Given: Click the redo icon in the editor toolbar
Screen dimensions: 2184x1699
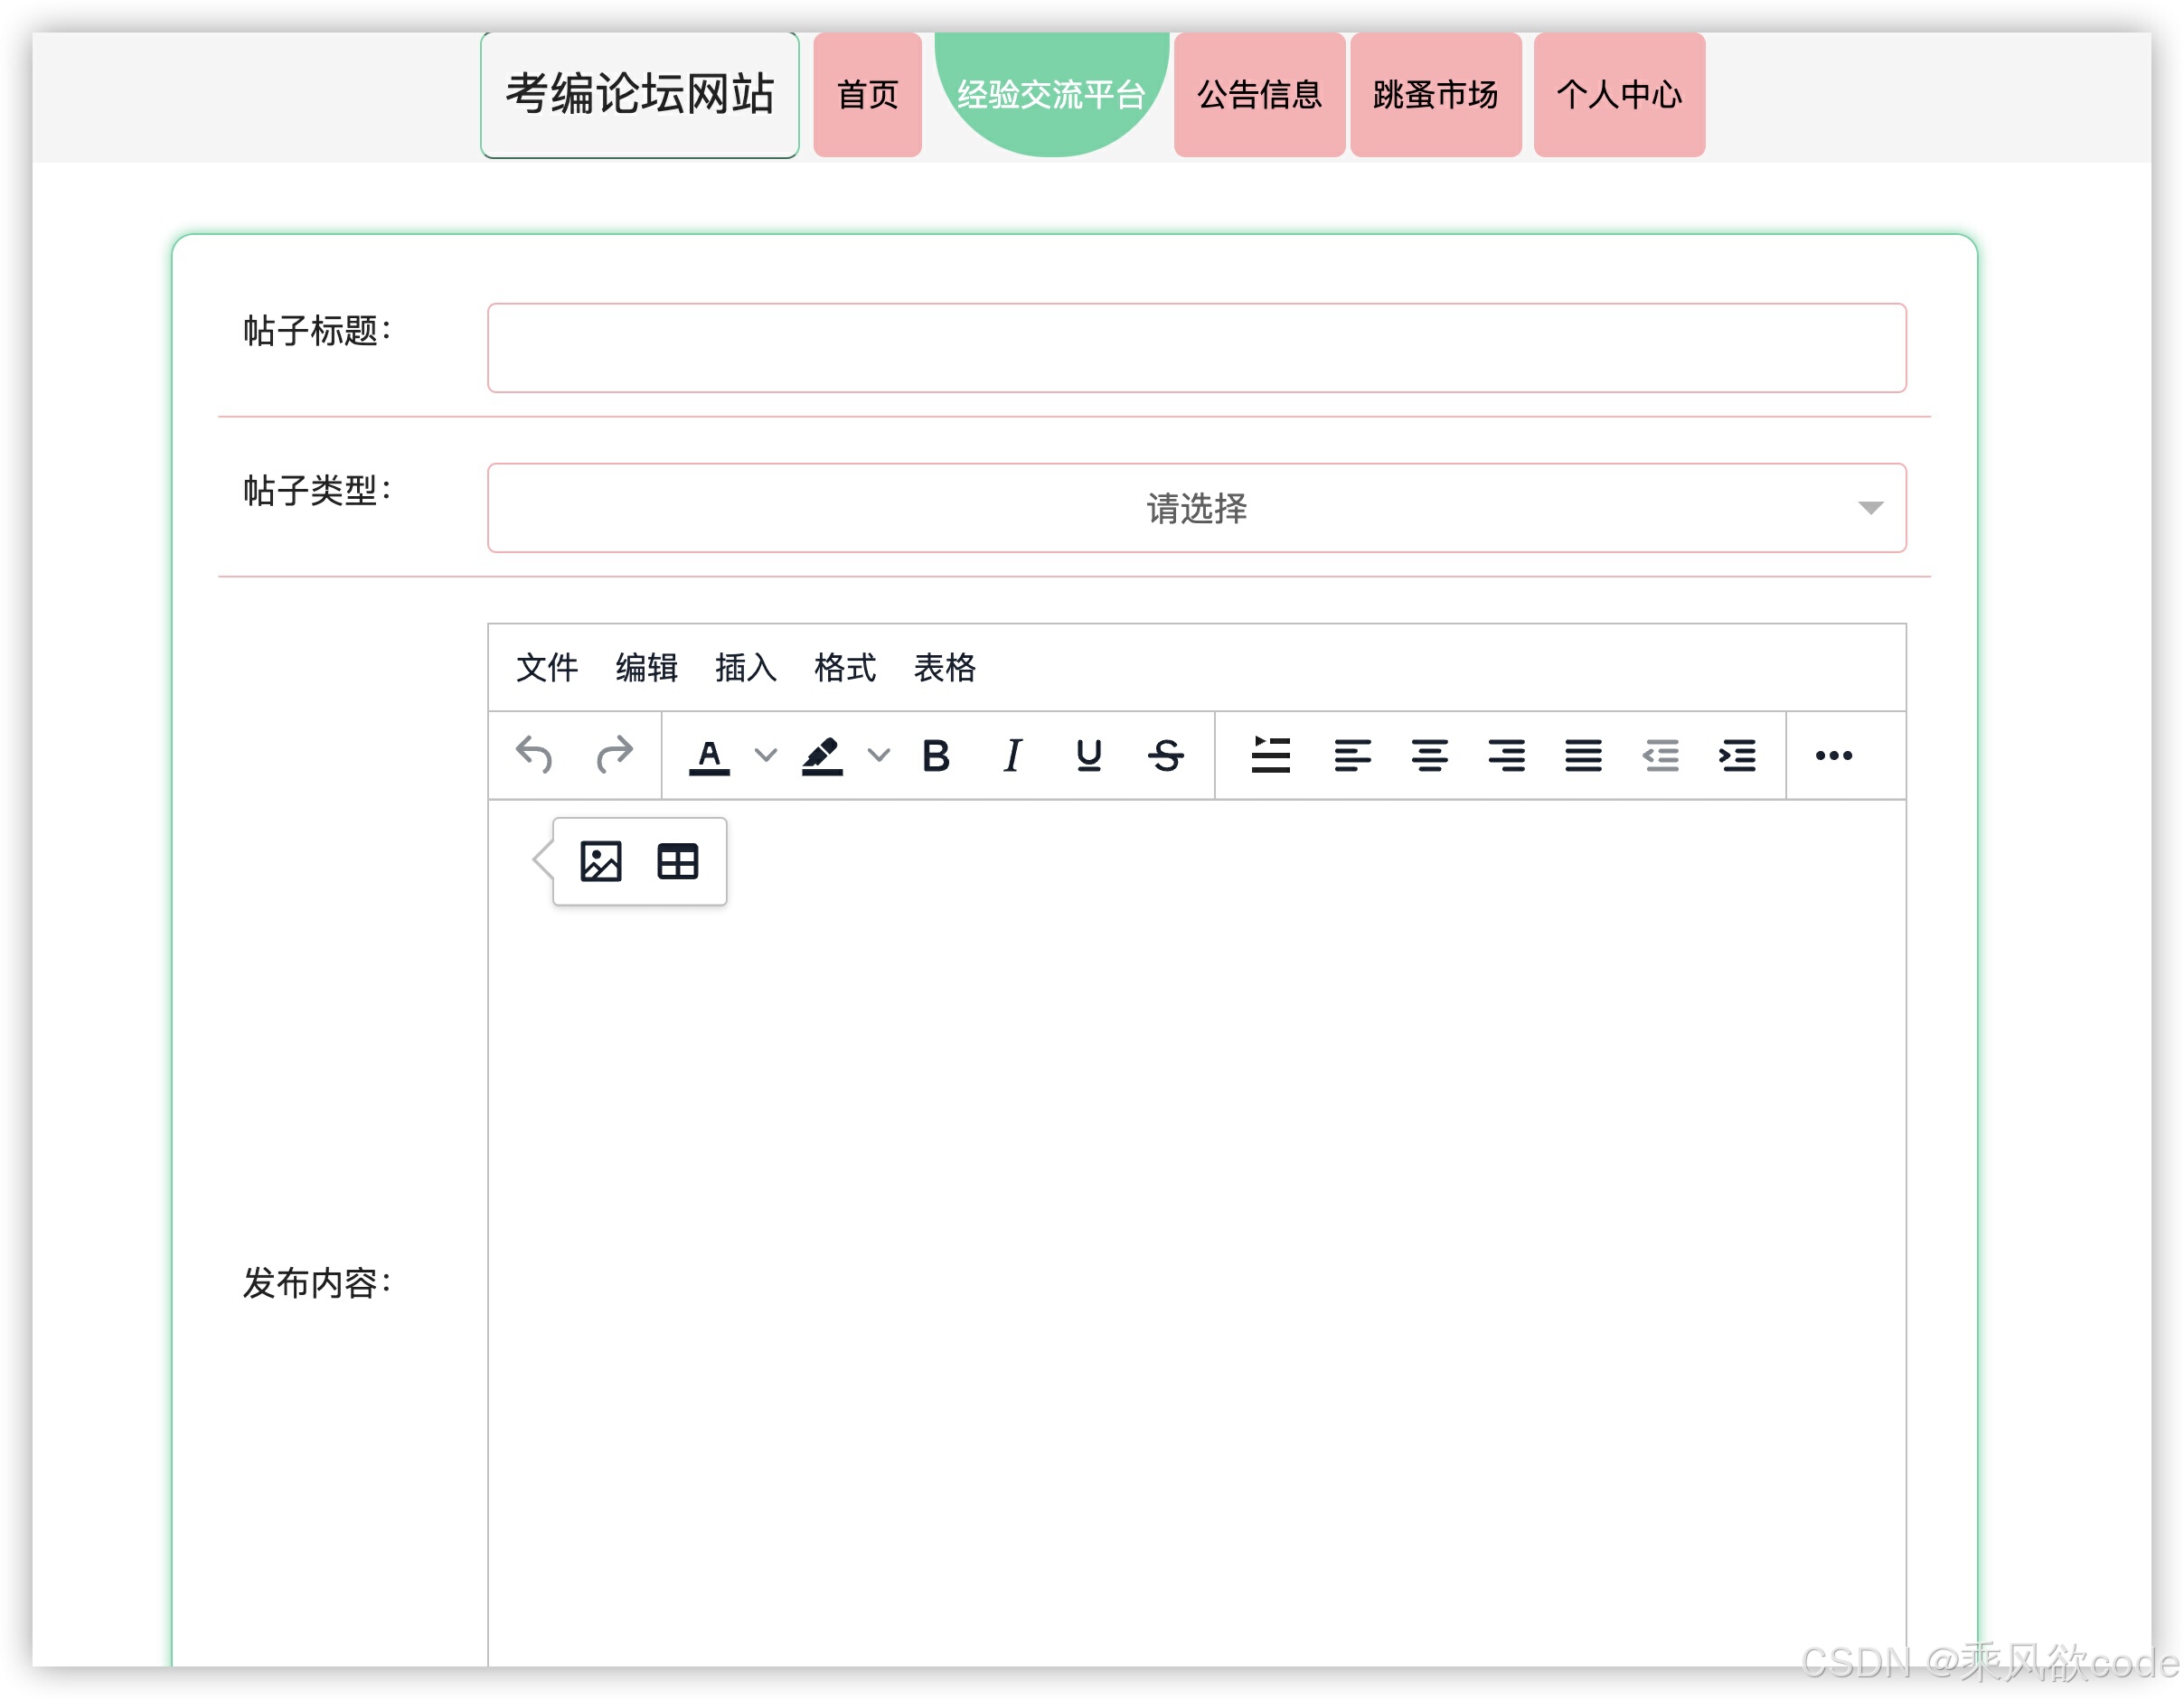Looking at the screenshot, I should point(614,756).
